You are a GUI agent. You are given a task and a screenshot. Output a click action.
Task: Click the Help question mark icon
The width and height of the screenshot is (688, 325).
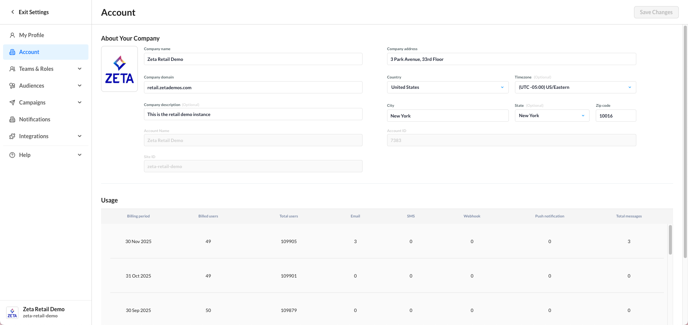(x=12, y=155)
